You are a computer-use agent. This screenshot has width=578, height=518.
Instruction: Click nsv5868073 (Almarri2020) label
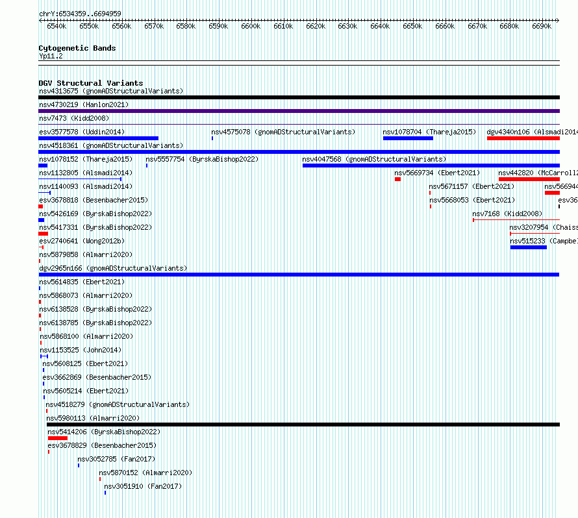pyautogui.click(x=86, y=295)
